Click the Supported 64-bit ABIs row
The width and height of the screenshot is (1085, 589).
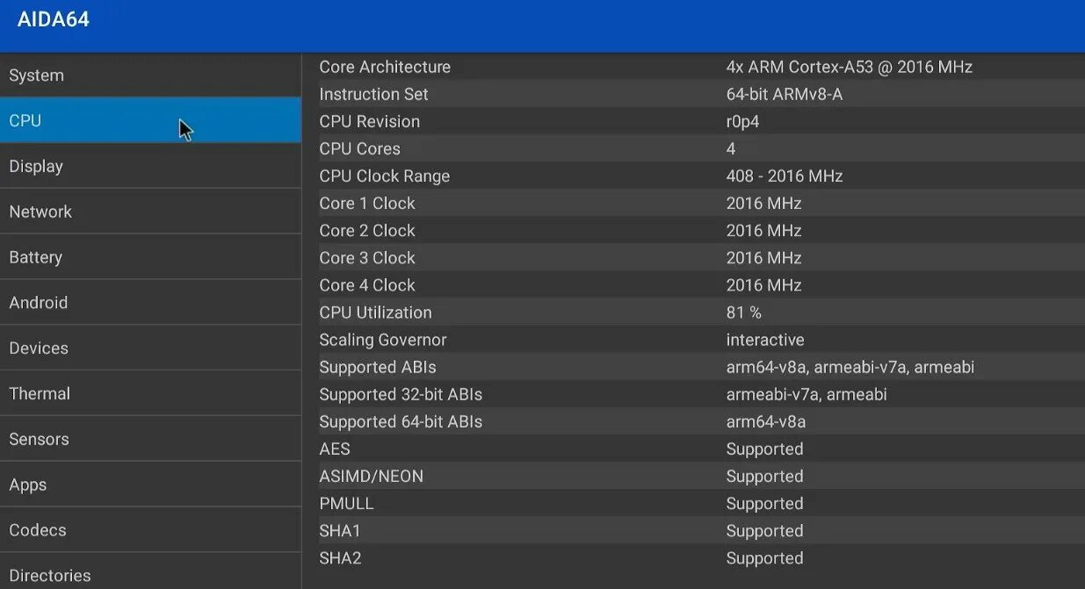pos(692,422)
